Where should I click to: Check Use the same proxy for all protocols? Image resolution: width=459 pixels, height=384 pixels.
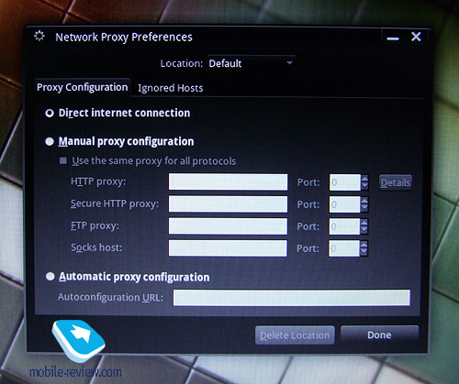(63, 160)
